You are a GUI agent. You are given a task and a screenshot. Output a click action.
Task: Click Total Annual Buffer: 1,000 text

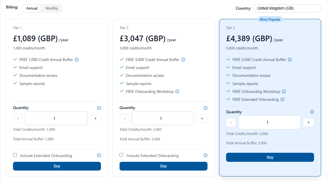[x=33, y=139]
